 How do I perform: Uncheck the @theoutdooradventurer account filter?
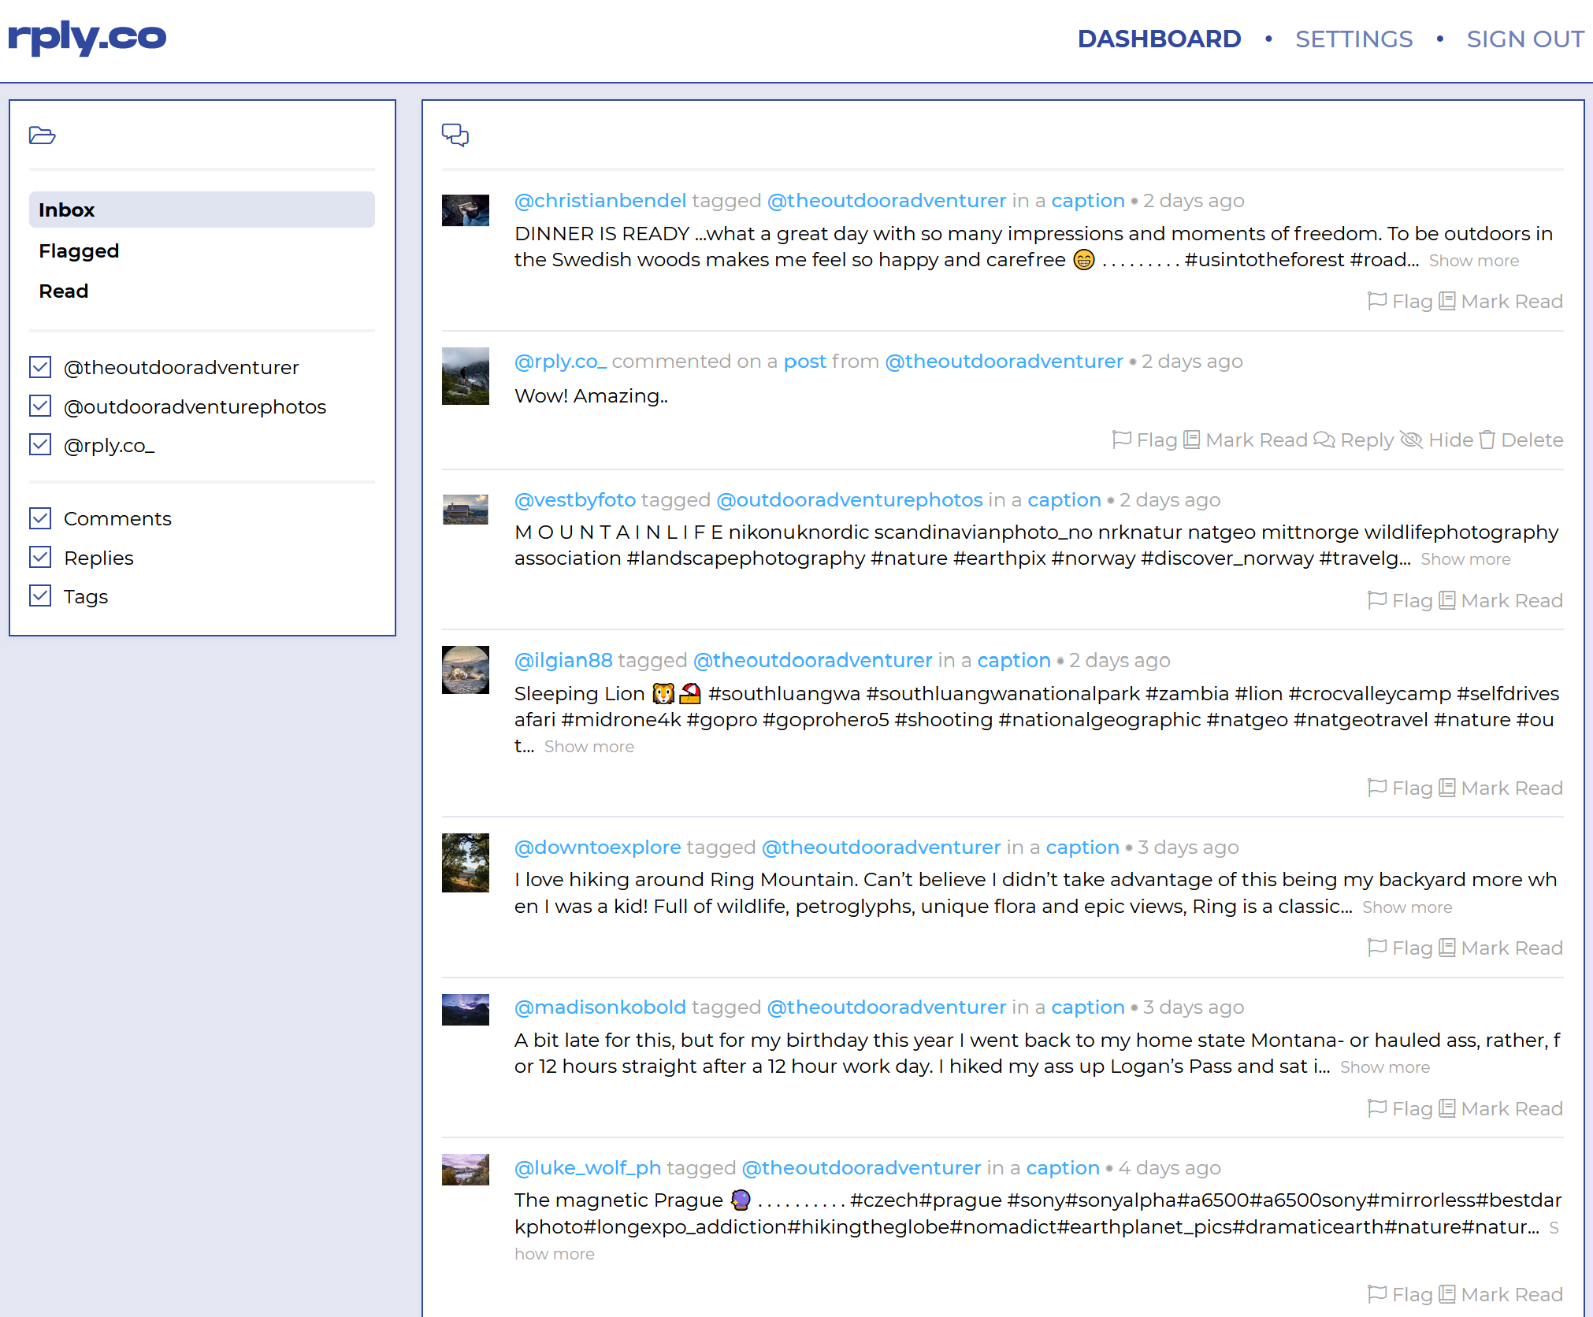[40, 367]
